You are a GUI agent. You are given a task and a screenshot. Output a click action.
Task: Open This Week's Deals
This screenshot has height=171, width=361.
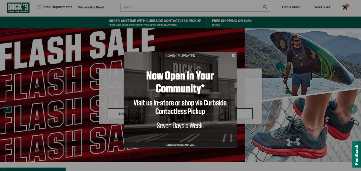click(x=91, y=7)
